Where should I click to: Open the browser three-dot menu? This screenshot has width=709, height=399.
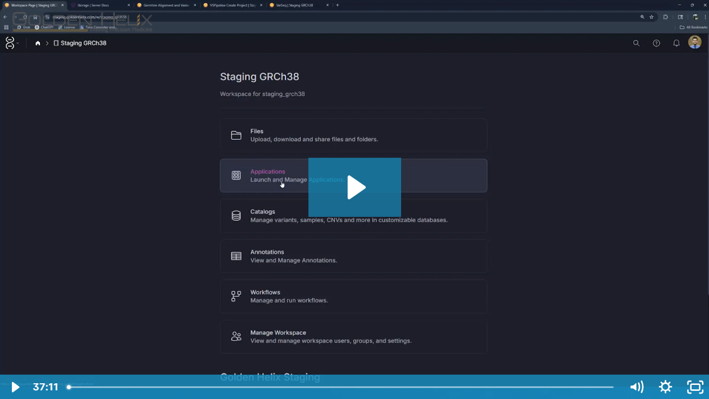(705, 17)
